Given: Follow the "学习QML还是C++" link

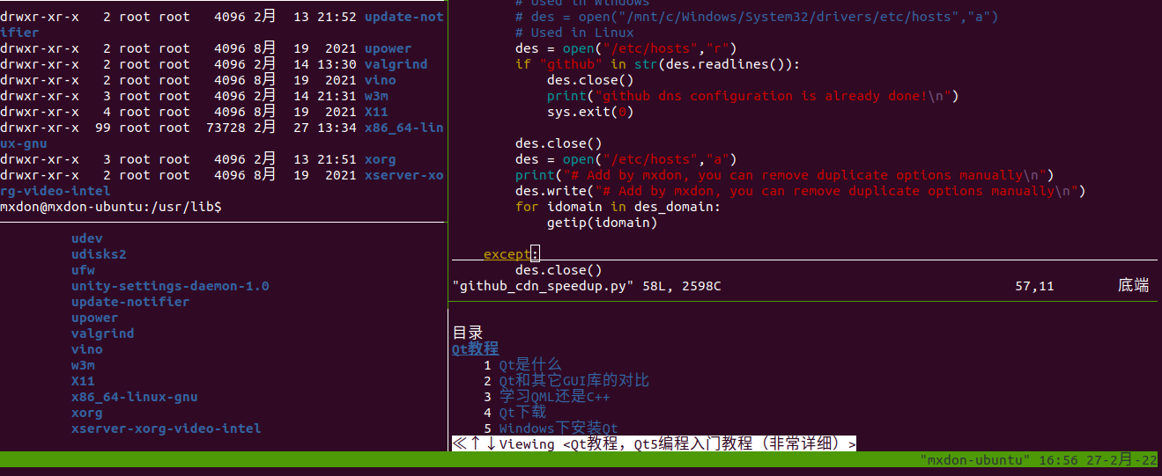Looking at the screenshot, I should pyautogui.click(x=554, y=396).
